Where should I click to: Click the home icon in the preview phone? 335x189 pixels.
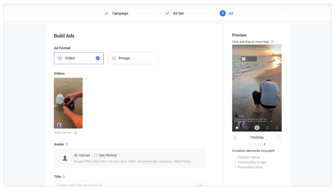pyautogui.click(x=237, y=128)
